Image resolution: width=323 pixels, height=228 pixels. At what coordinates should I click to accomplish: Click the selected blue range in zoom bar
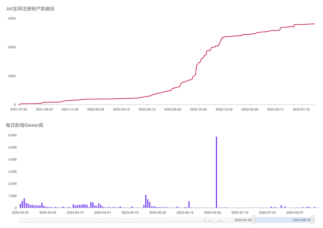[x=283, y=220]
